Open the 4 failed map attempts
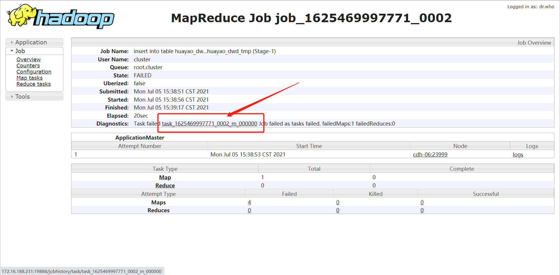The image size is (560, 275). [249, 202]
